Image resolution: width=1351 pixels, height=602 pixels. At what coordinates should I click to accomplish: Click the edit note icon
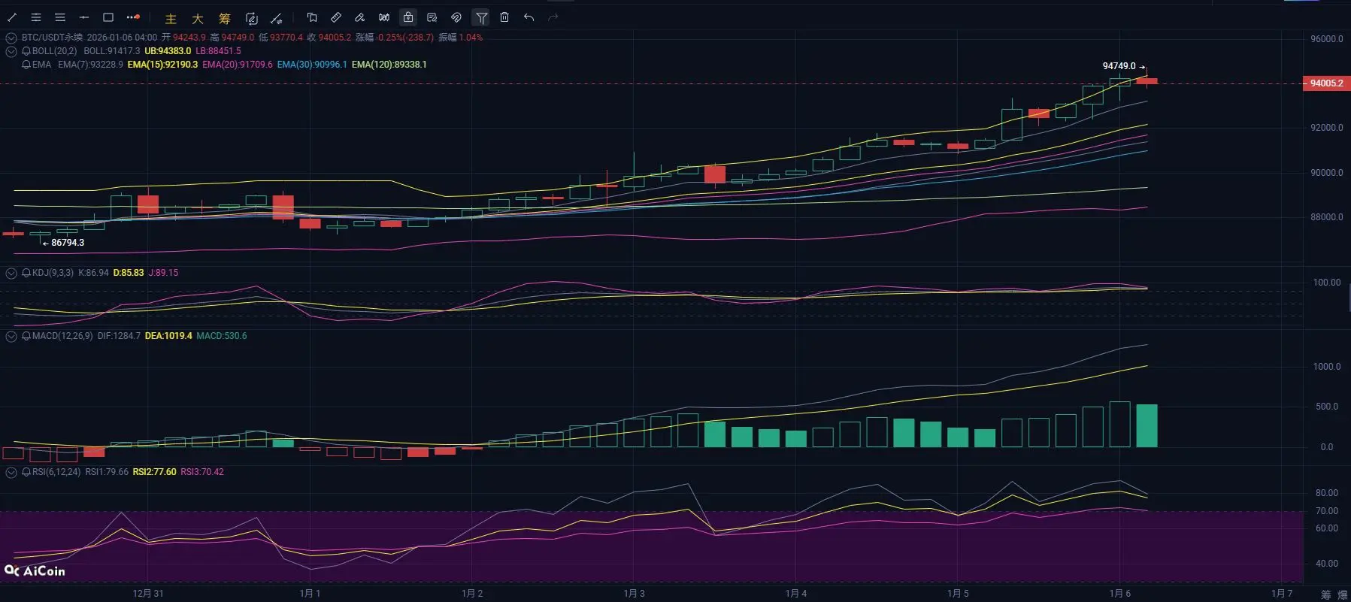432,17
